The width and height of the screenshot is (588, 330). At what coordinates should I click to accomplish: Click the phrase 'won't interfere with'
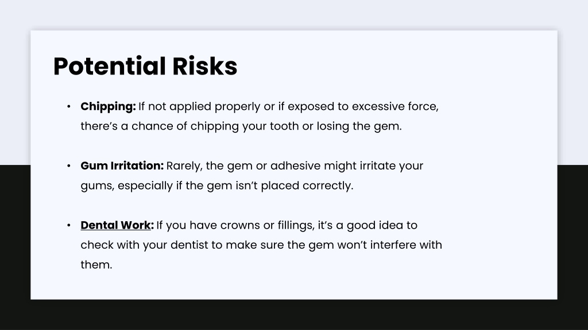coord(390,245)
